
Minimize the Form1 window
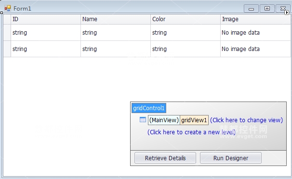coord(251,9)
